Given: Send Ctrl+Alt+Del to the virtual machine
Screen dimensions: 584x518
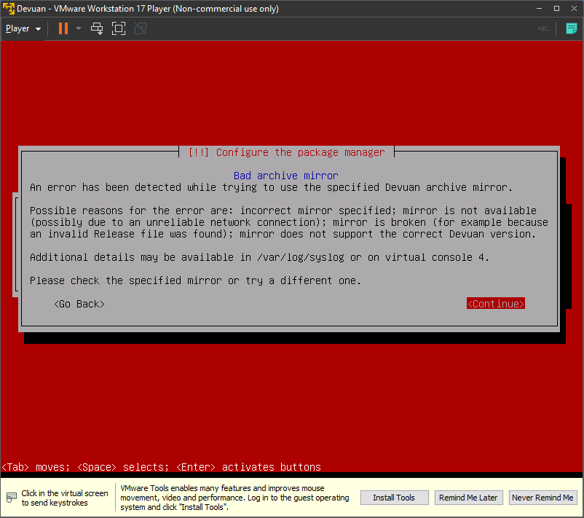Looking at the screenshot, I should tap(97, 28).
